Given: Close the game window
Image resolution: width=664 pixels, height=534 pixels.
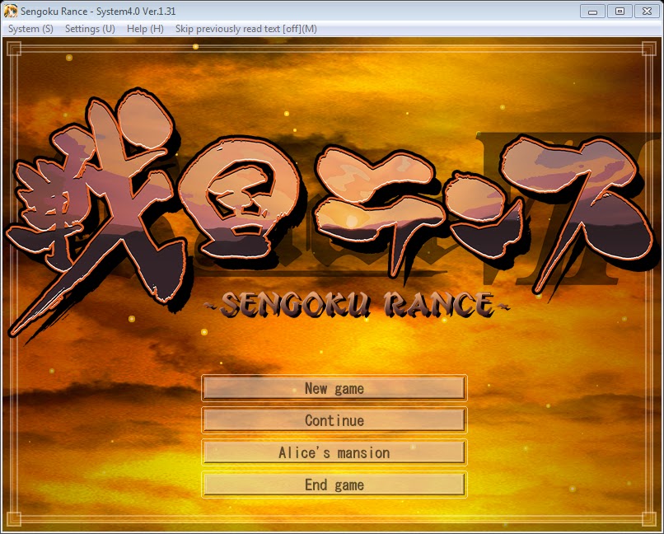Looking at the screenshot, I should click(645, 12).
